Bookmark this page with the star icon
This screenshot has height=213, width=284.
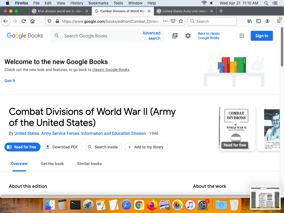[x=181, y=21]
